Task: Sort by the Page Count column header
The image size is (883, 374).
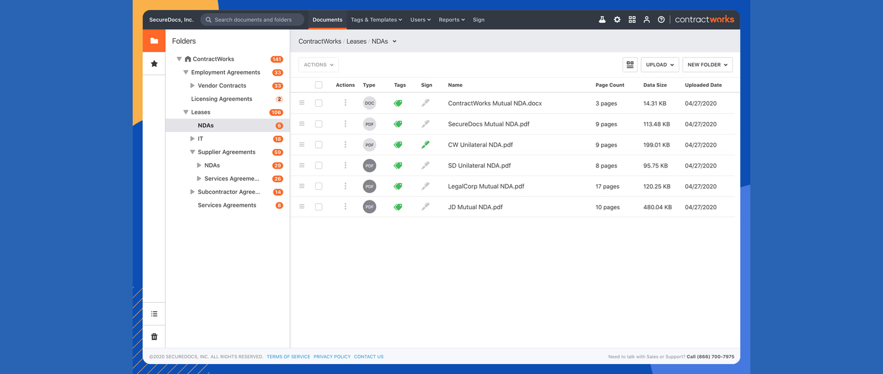Action: [x=609, y=85]
